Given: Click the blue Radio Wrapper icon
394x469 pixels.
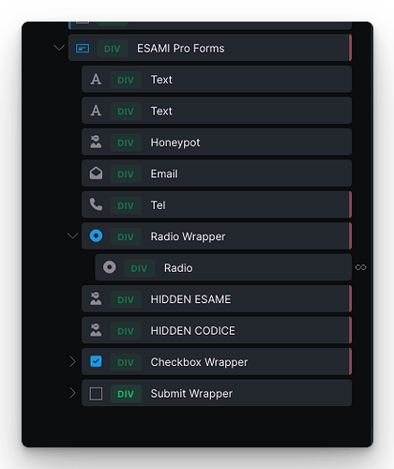Looking at the screenshot, I should pyautogui.click(x=96, y=236).
